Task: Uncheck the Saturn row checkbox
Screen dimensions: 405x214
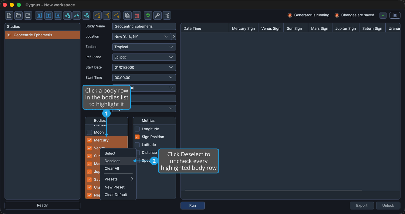Action: point(89,180)
